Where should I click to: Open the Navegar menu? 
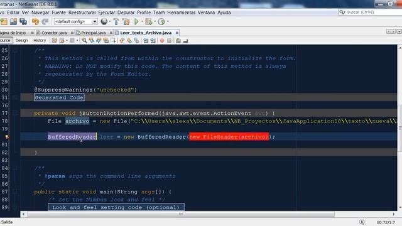pyautogui.click(x=40, y=13)
